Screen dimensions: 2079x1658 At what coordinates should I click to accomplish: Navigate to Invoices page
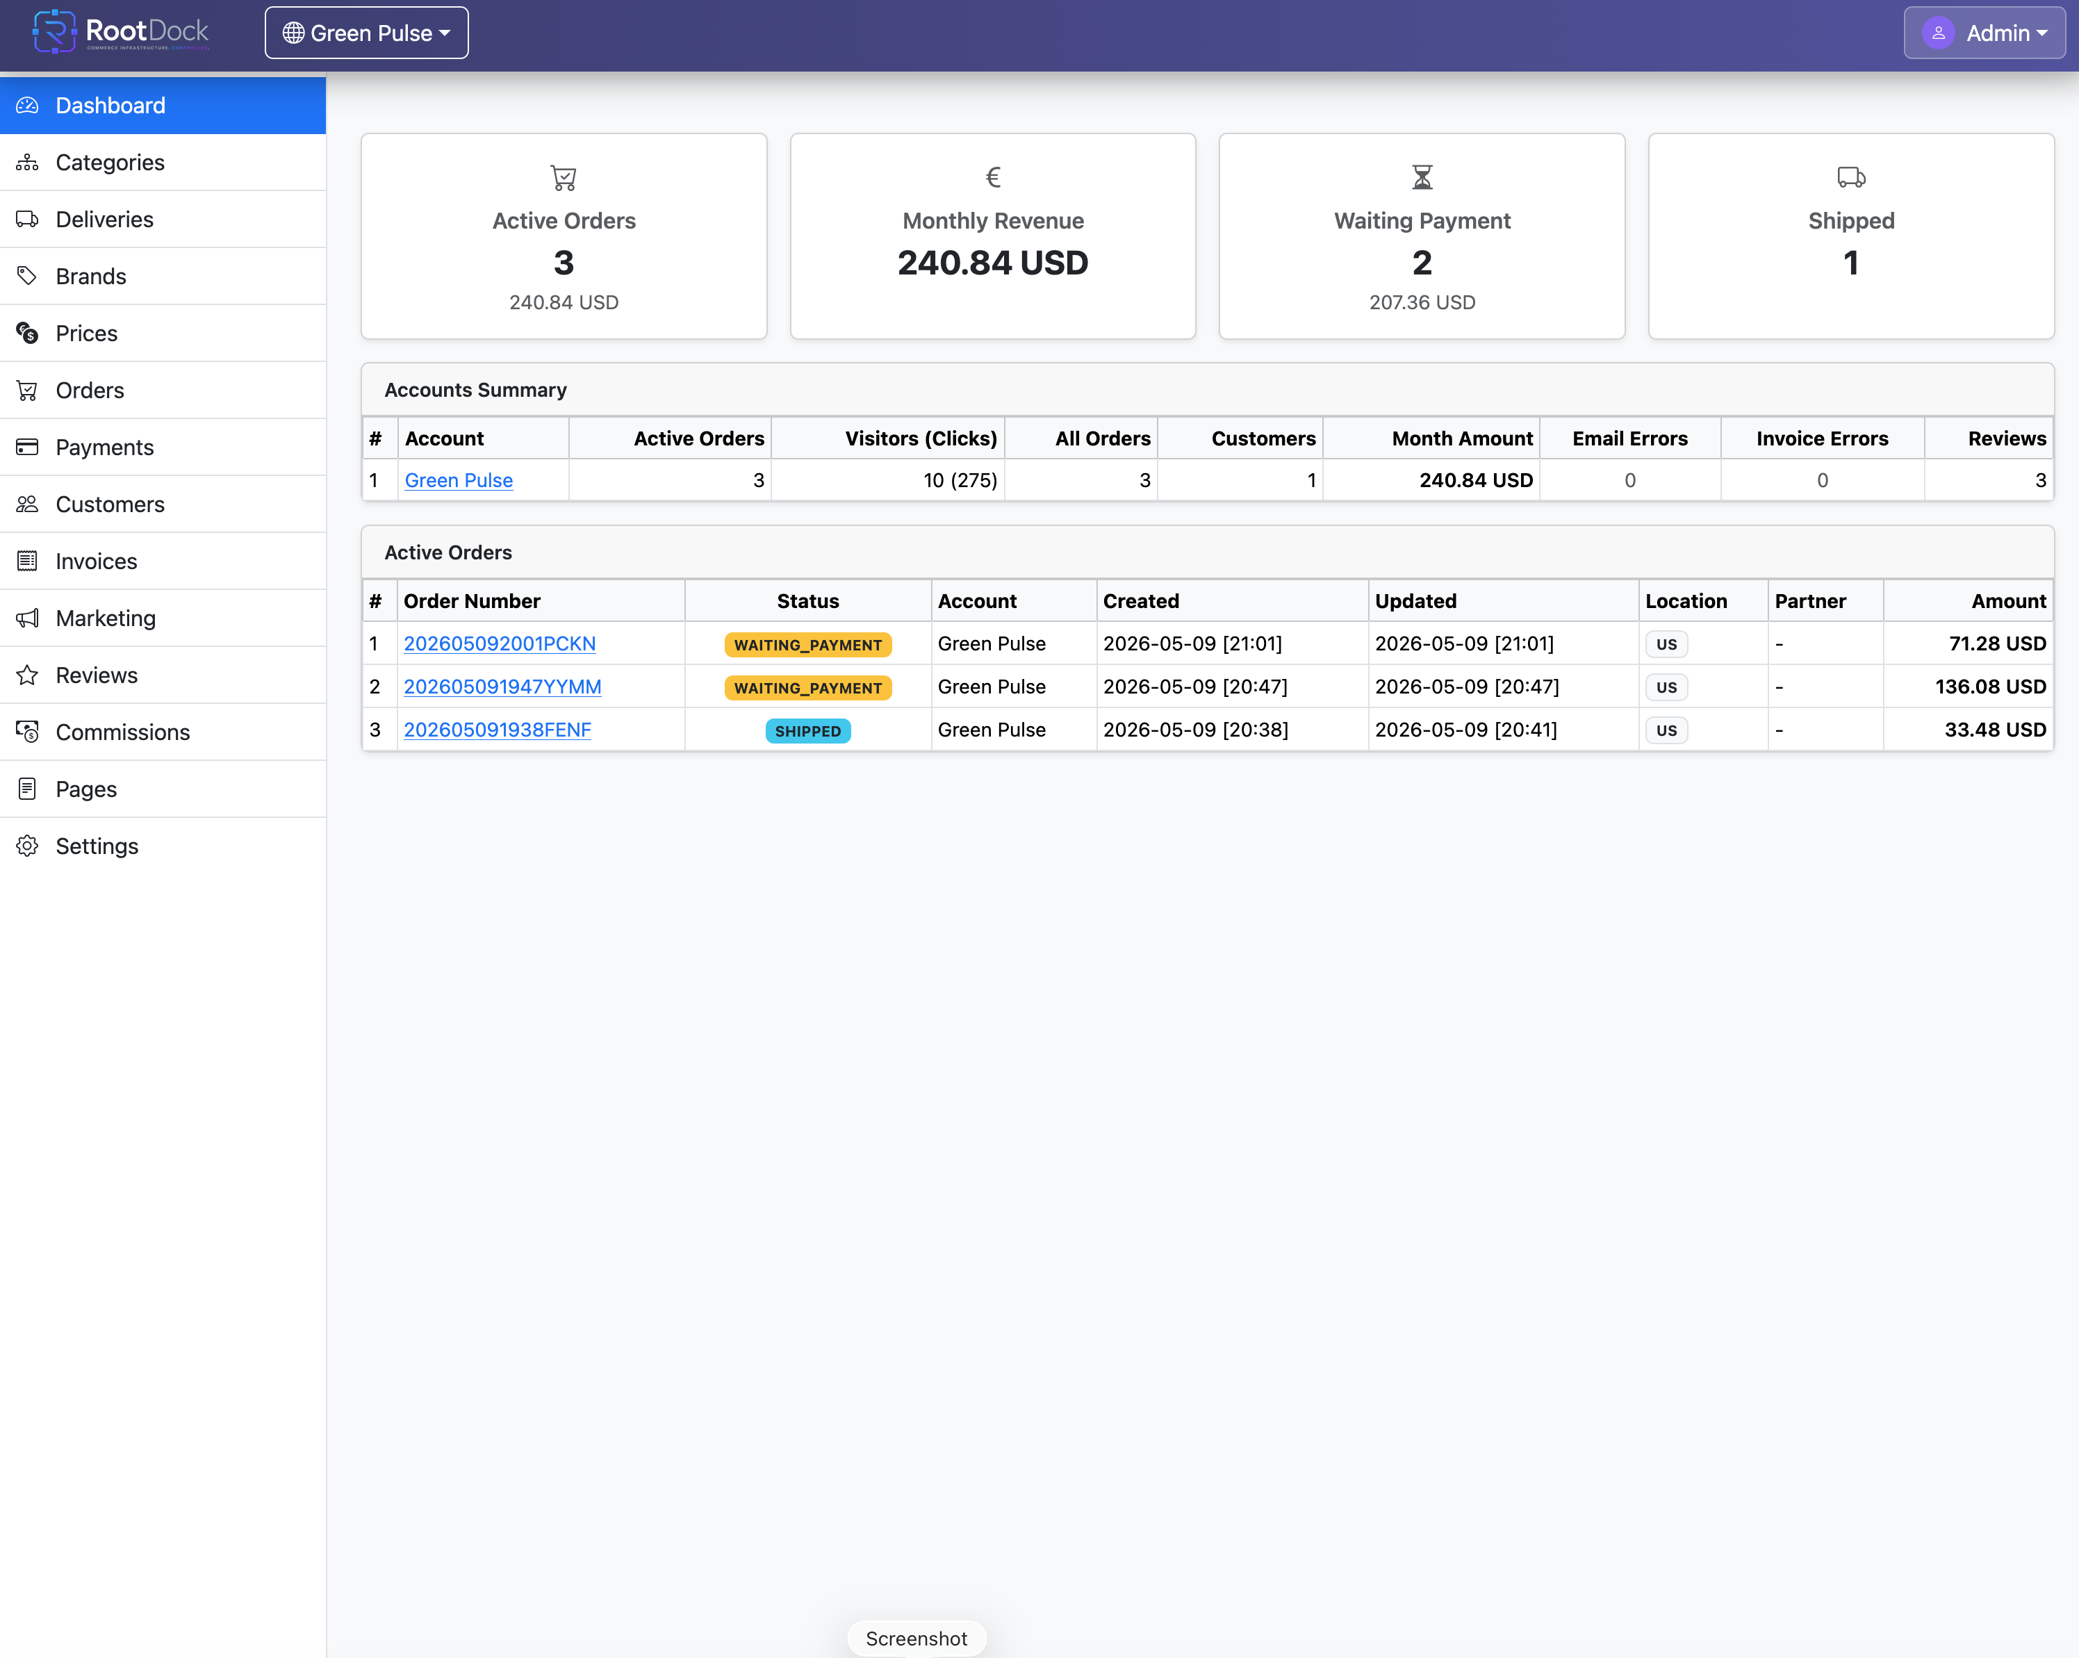pos(163,560)
